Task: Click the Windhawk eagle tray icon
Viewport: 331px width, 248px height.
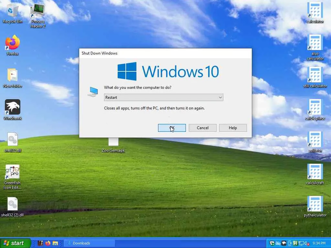Action: [x=284, y=243]
